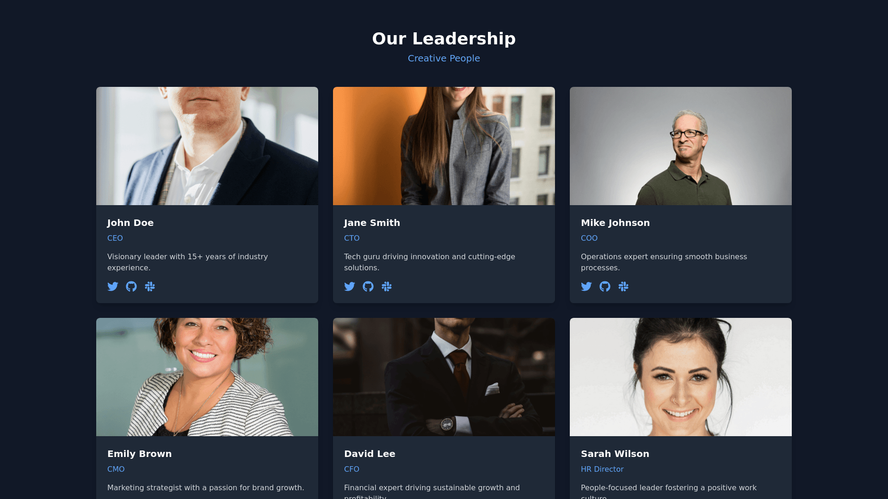Click Jane Smith's Twitter icon
This screenshot has height=499, width=888.
pyautogui.click(x=350, y=286)
